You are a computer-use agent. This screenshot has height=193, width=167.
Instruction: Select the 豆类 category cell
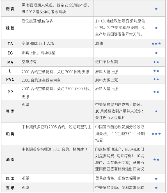pos(10,111)
